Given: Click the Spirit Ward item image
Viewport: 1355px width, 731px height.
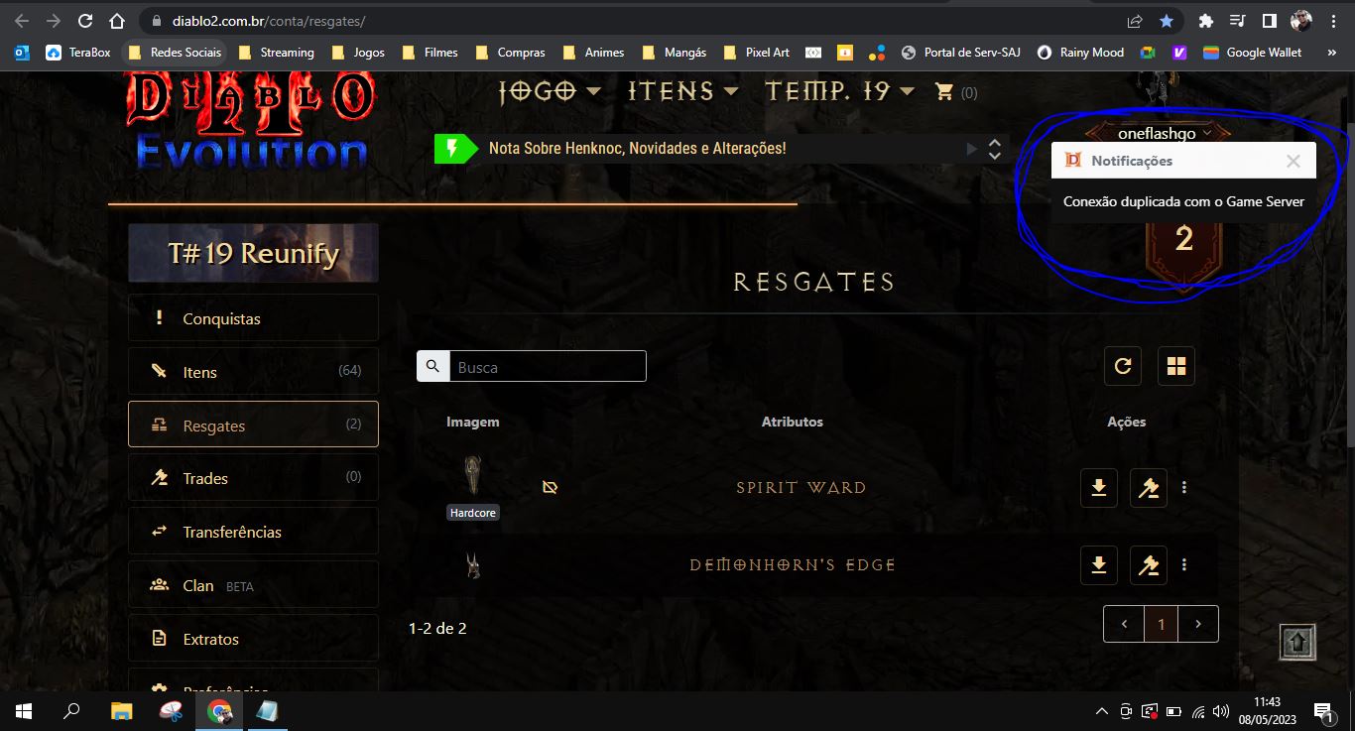Looking at the screenshot, I should click(x=473, y=475).
